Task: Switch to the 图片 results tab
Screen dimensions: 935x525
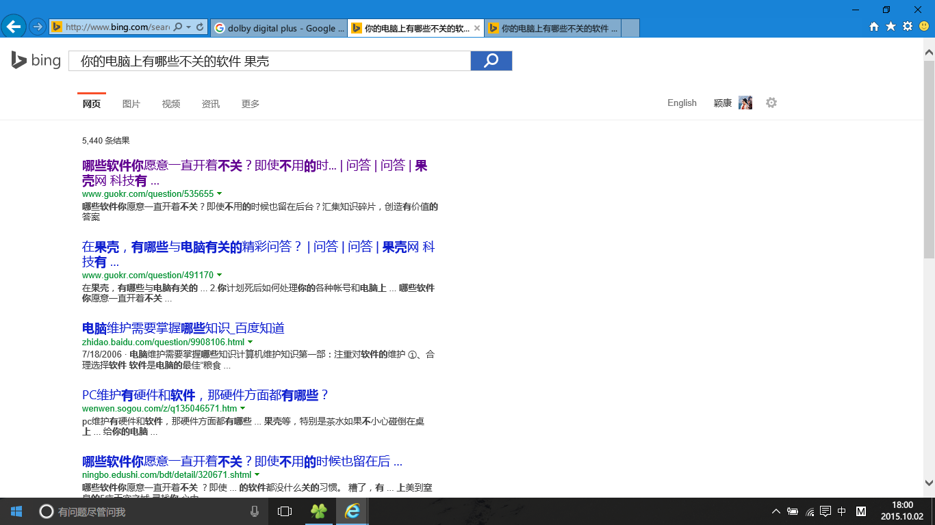Action: pos(131,104)
